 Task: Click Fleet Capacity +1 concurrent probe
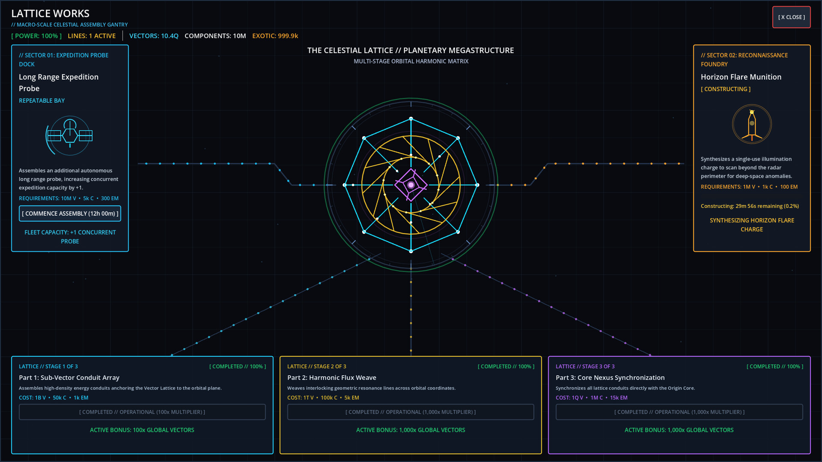tap(70, 237)
